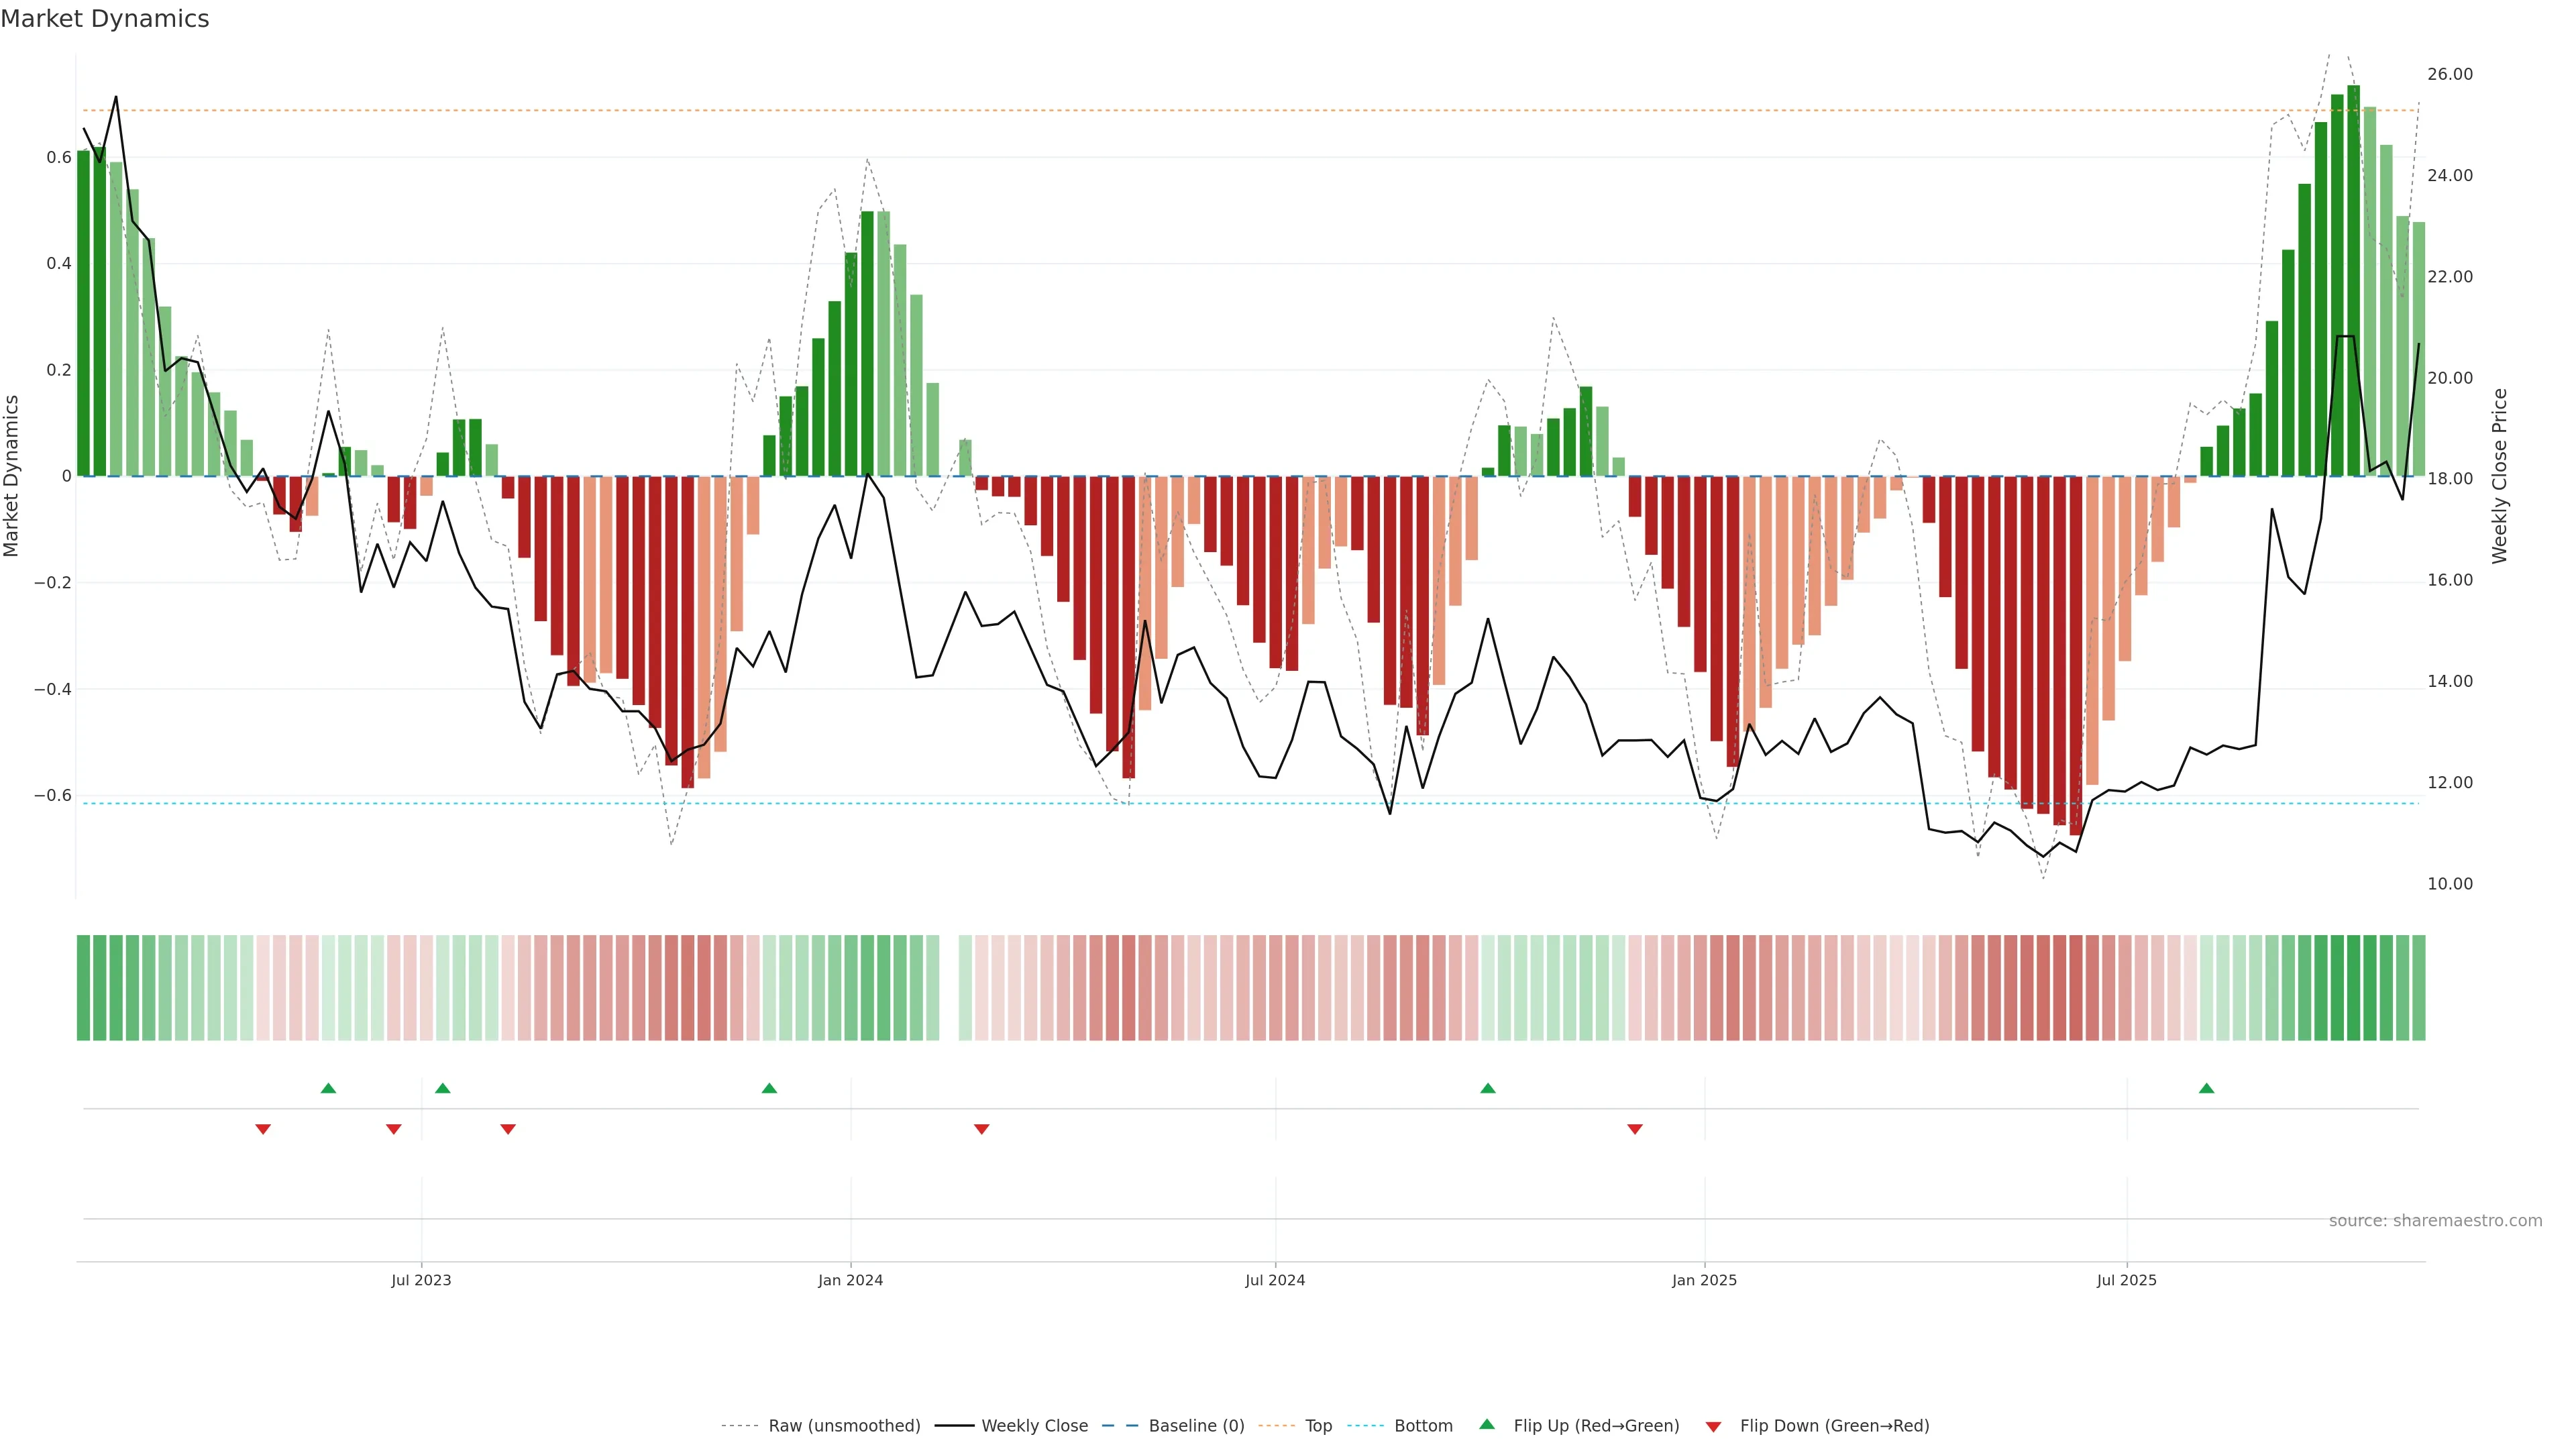Viewport: 2576px width, 1449px height.
Task: Click the Flip Down marker just before Jan 2025
Action: pyautogui.click(x=1635, y=1129)
